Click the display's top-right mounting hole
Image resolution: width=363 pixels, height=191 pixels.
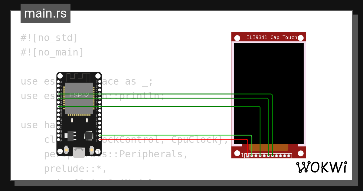(301, 38)
